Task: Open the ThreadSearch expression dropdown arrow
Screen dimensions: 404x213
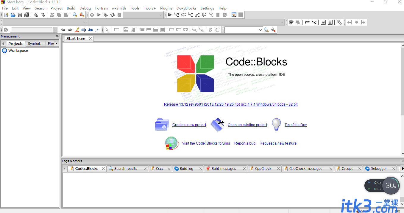Action: 261,30
